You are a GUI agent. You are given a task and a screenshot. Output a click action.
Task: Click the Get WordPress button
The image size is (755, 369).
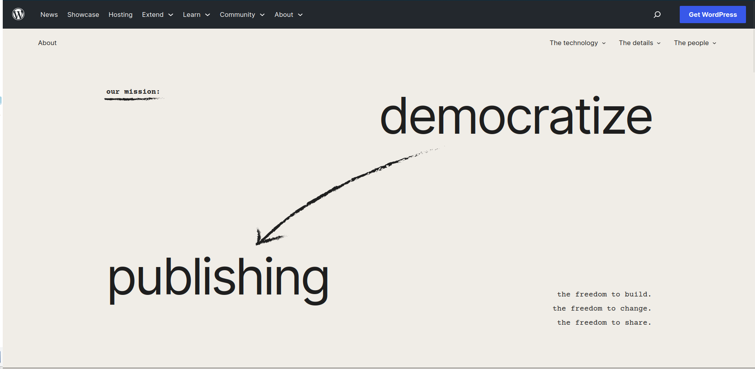(x=713, y=15)
